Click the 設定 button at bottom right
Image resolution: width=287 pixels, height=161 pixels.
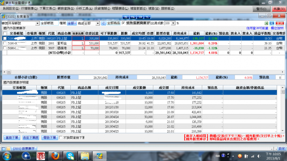click(x=282, y=148)
